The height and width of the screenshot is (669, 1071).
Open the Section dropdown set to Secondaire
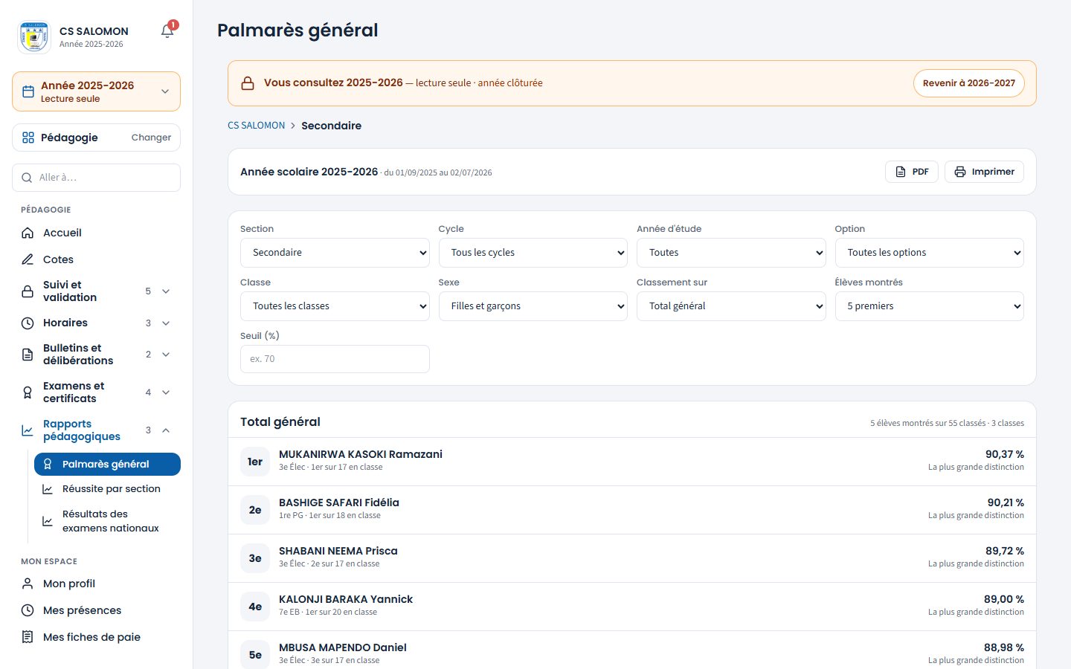pos(335,253)
